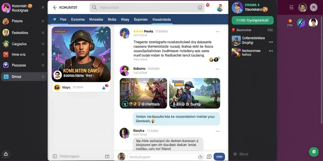Click into the Ramumitan search field
The image size is (323, 161).
[x=147, y=8]
